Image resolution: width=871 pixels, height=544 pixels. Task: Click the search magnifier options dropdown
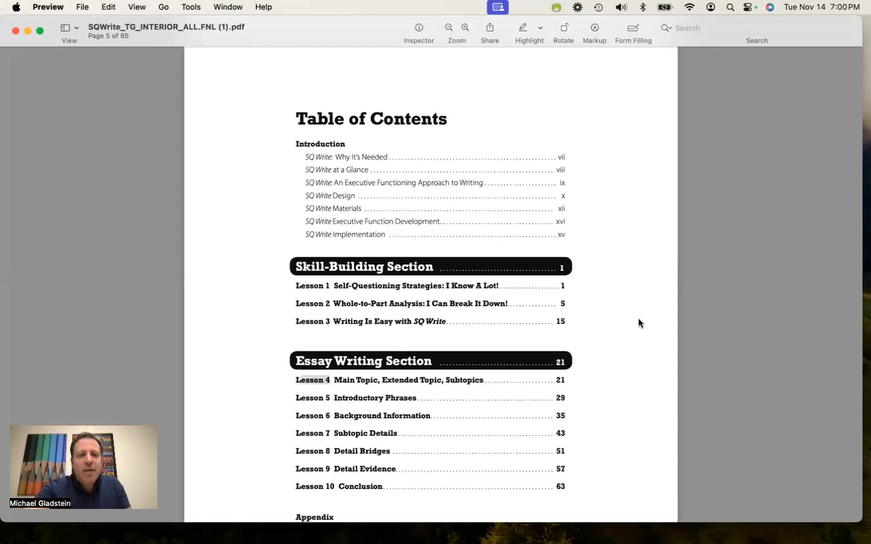point(666,28)
